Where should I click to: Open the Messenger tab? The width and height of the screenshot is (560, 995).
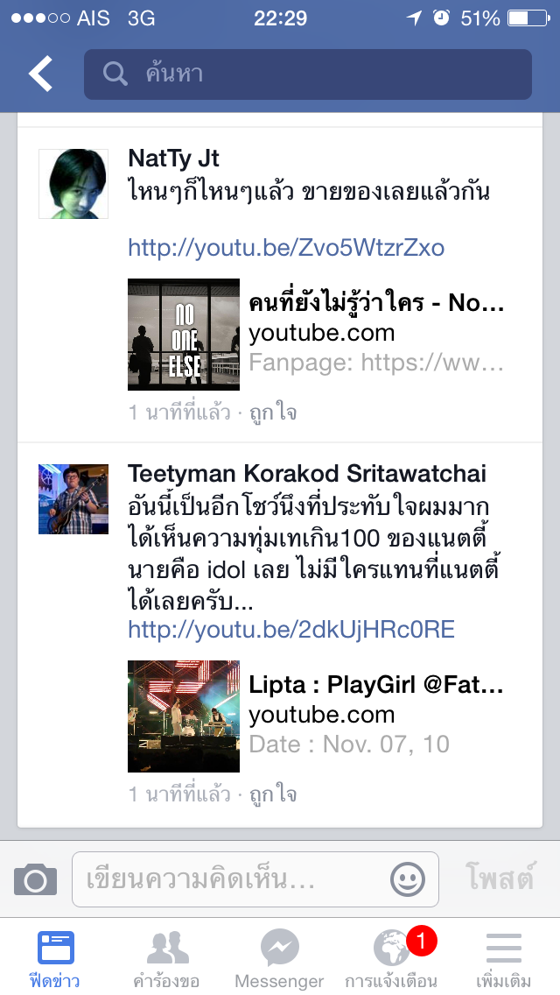coord(280,960)
